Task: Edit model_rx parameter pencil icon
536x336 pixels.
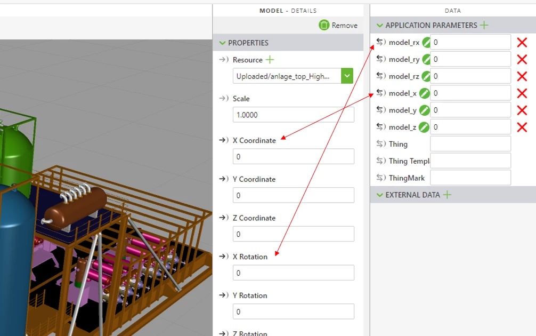Action: point(426,43)
